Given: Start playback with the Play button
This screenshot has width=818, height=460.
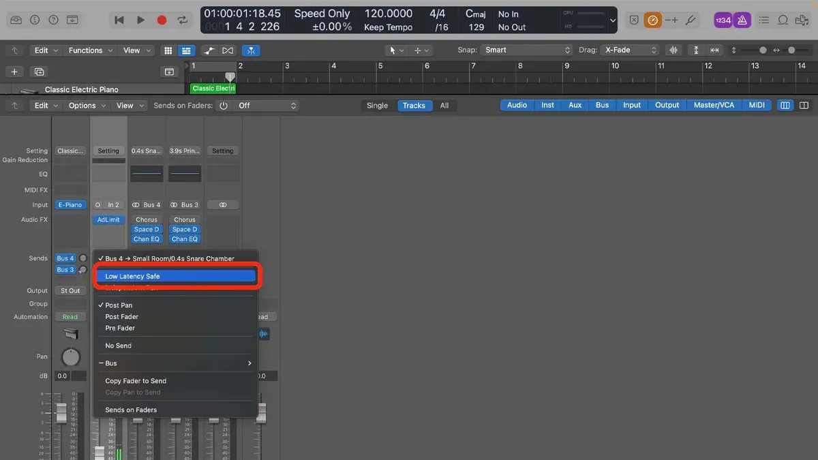Looking at the screenshot, I should 140,20.
